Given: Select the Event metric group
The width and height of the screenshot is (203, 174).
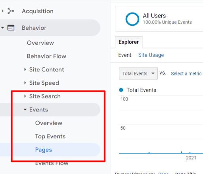Looking at the screenshot, I should click(125, 55).
